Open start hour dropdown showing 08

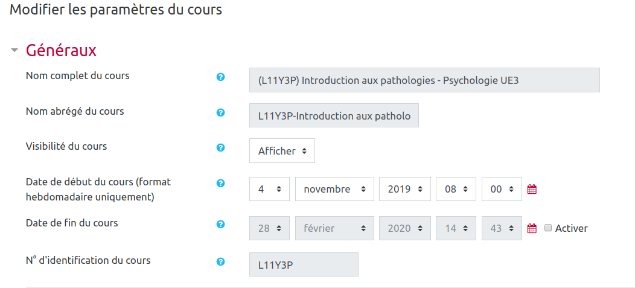[456, 190]
